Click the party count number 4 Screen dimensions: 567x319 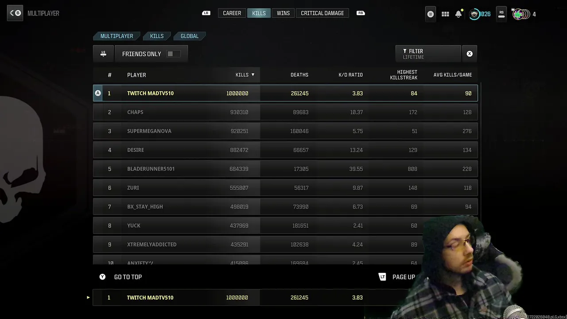click(x=534, y=14)
